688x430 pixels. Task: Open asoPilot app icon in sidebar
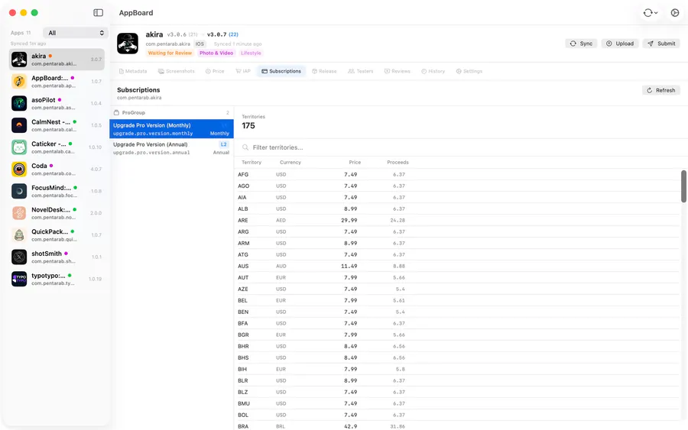19,103
